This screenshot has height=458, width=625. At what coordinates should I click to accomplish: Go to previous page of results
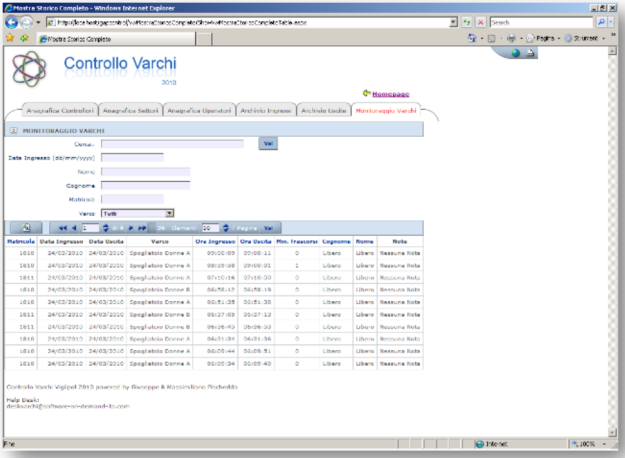74,228
